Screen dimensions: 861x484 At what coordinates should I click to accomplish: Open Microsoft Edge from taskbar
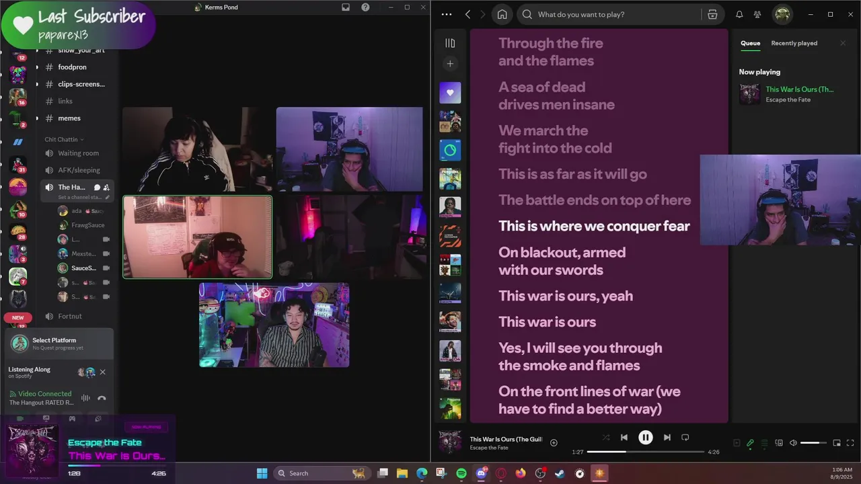click(x=422, y=473)
